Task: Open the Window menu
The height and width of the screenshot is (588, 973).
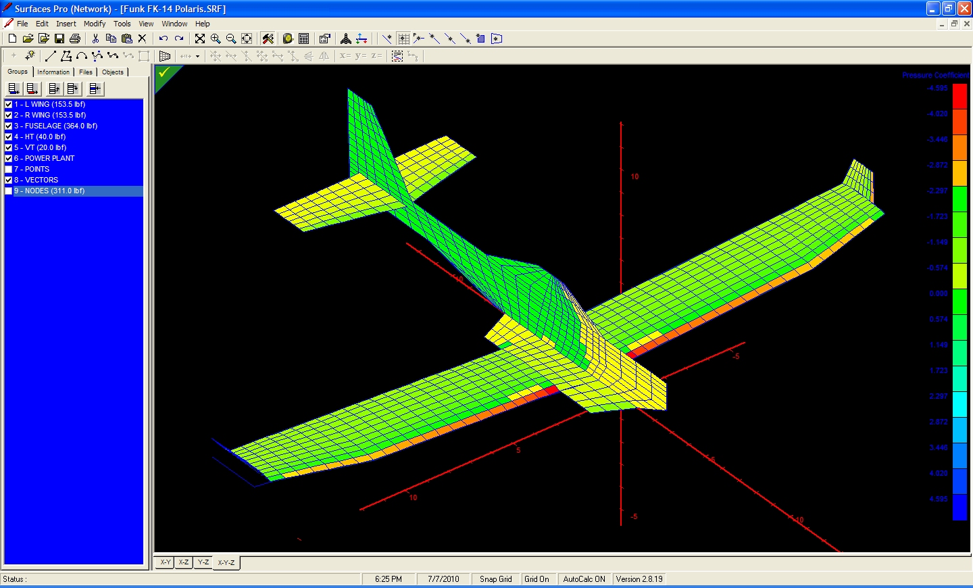Action: 174,24
